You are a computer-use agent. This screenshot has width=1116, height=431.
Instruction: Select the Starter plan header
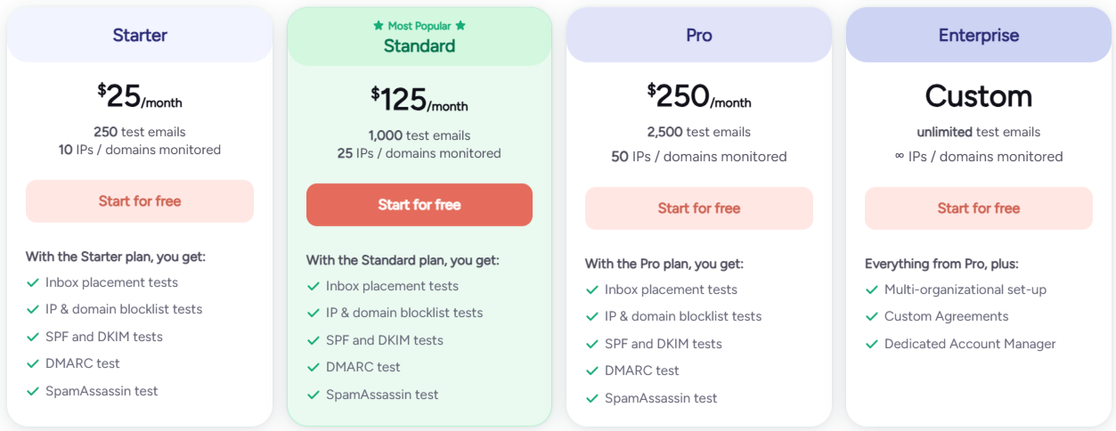(x=140, y=36)
